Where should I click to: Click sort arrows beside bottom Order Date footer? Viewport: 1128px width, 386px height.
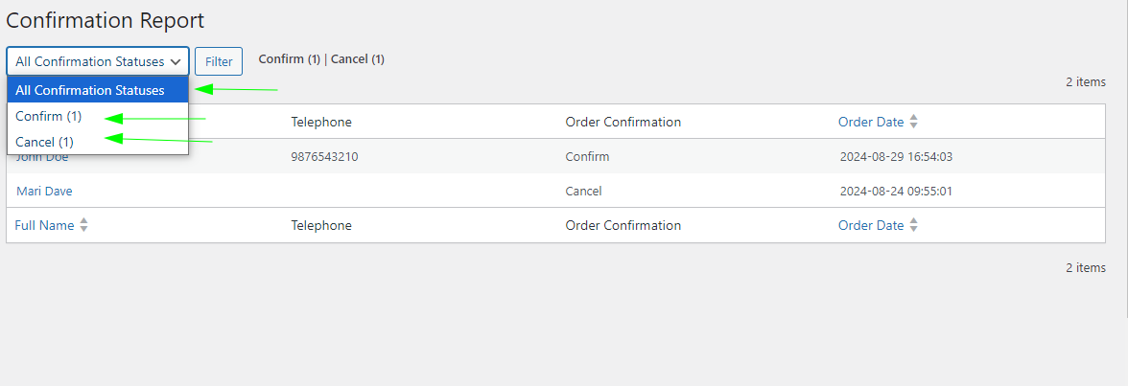[x=913, y=225]
